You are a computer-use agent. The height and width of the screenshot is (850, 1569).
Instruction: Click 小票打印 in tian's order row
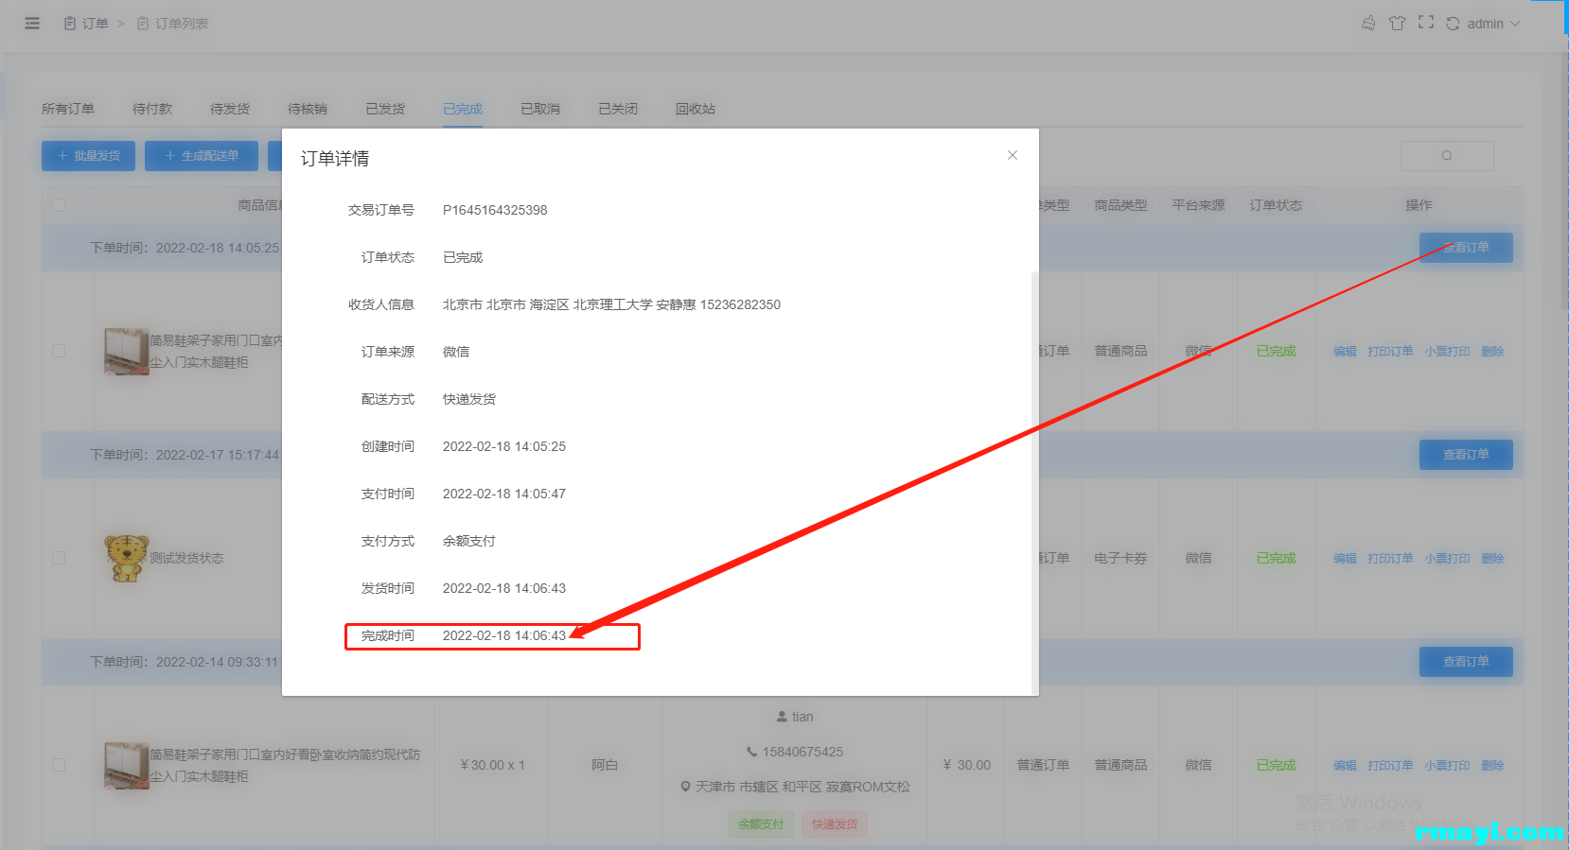tap(1447, 766)
